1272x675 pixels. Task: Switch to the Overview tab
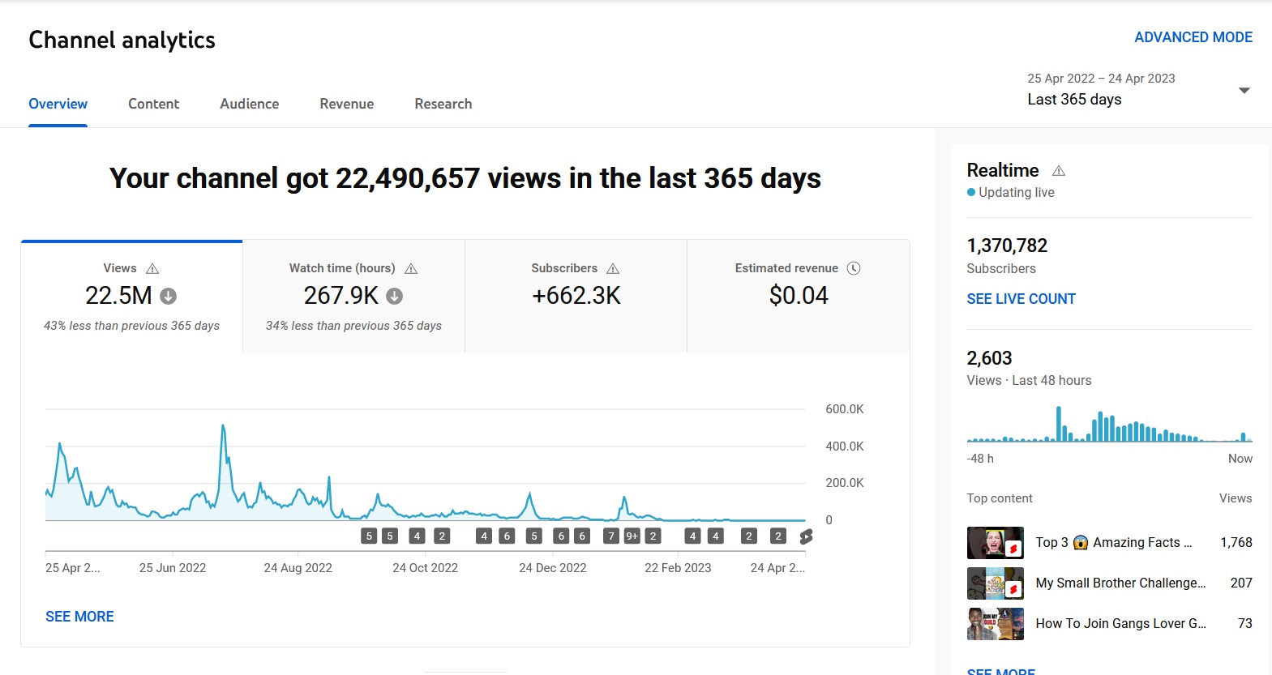[58, 104]
